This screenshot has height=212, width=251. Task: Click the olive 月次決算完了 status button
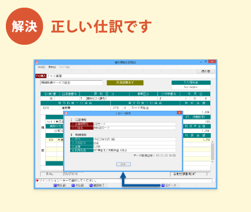coord(125,82)
